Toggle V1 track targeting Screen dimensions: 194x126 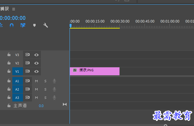tap(18, 71)
